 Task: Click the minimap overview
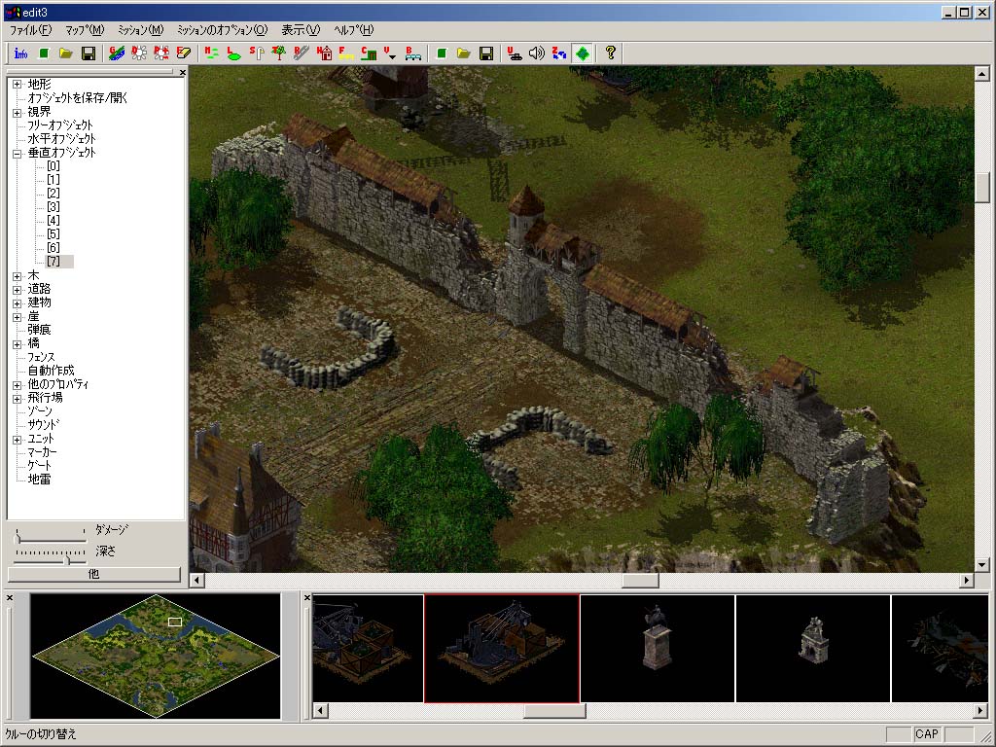pos(156,657)
